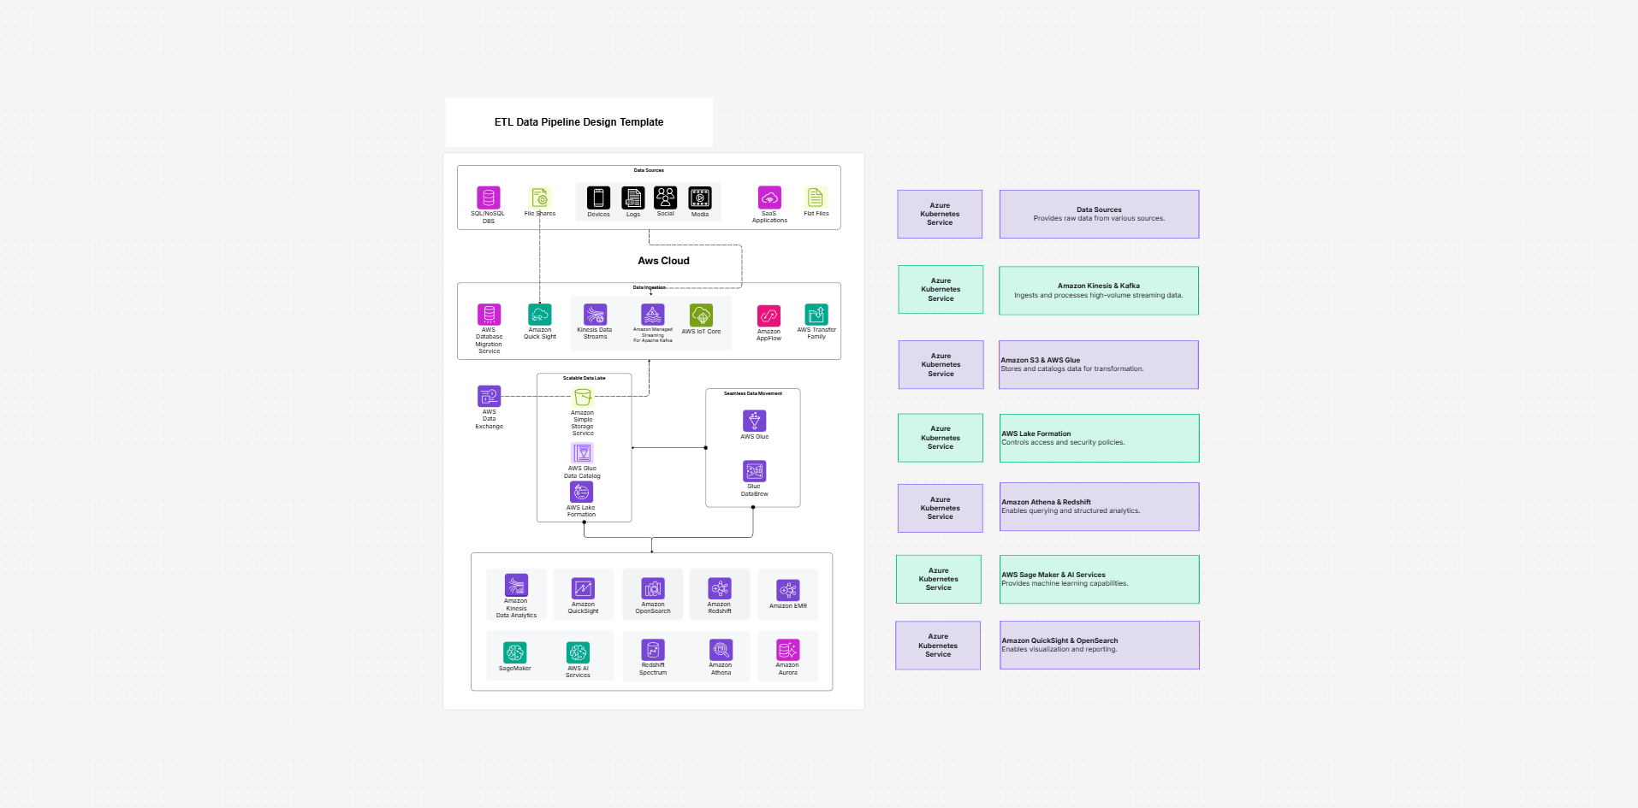Select Azure Kubernetes Service box beside Sage Maker card
Image resolution: width=1638 pixels, height=808 pixels.
click(x=939, y=579)
